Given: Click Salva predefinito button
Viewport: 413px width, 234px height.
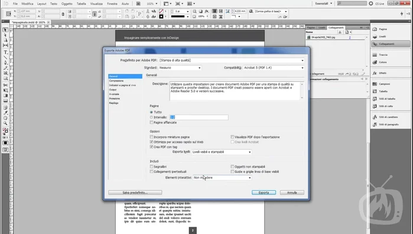Looking at the screenshot, I should tap(135, 193).
